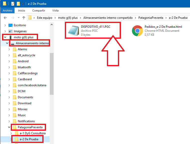Select the Pedidos_a-2 De Prueba.html file
Screen dimensions: 190x144
[157, 30]
